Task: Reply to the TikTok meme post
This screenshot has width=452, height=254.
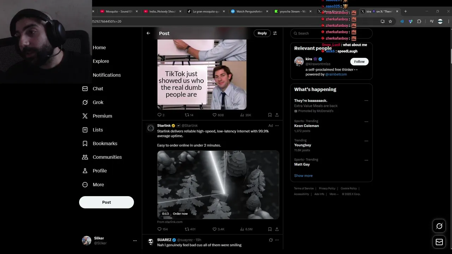Action: coord(161,115)
